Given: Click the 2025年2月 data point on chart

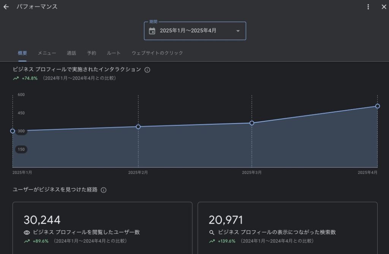Looking at the screenshot, I should click(x=138, y=127).
